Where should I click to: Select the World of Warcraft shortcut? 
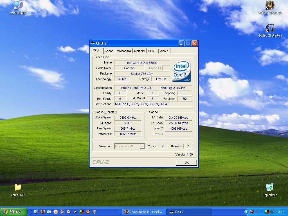[270, 7]
